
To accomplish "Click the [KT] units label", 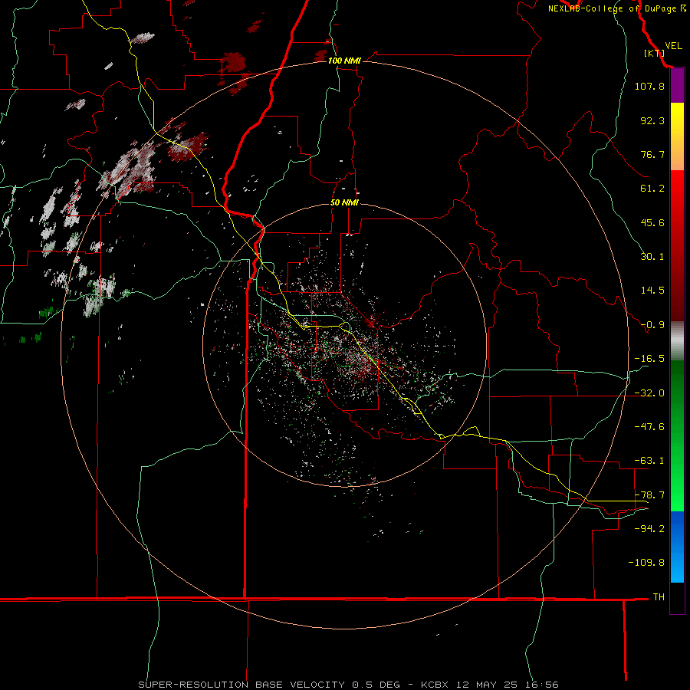I will [654, 53].
